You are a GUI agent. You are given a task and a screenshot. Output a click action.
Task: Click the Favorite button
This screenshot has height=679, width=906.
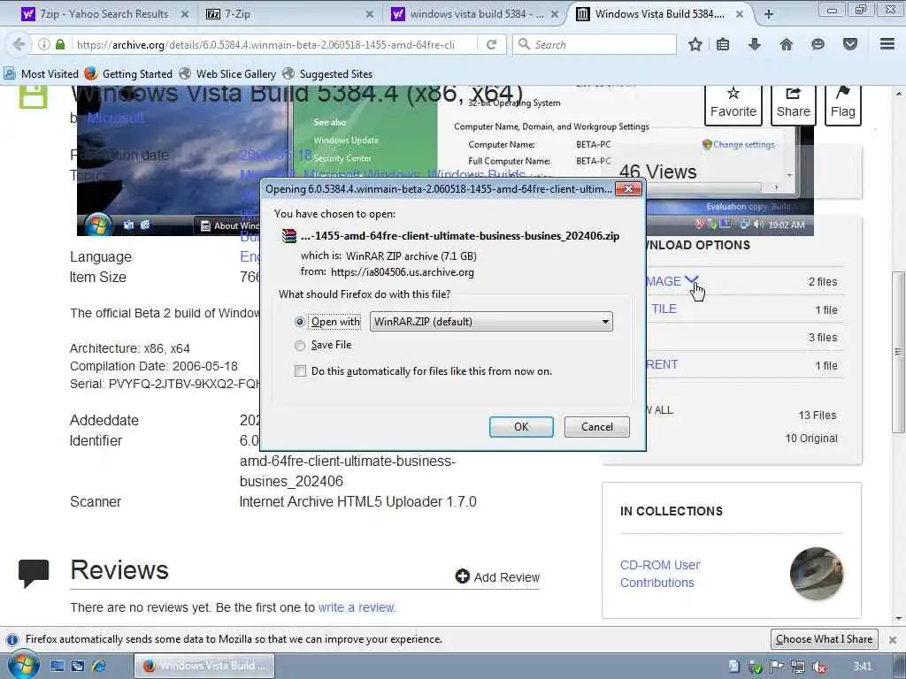[x=733, y=104]
